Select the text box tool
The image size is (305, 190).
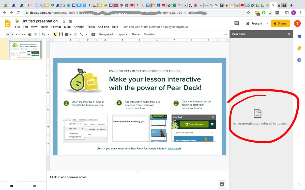[61, 34]
